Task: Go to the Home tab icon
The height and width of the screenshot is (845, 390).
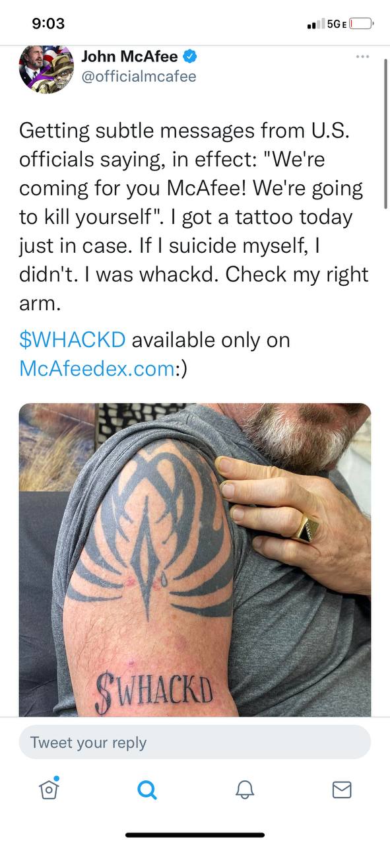Action: (x=49, y=789)
